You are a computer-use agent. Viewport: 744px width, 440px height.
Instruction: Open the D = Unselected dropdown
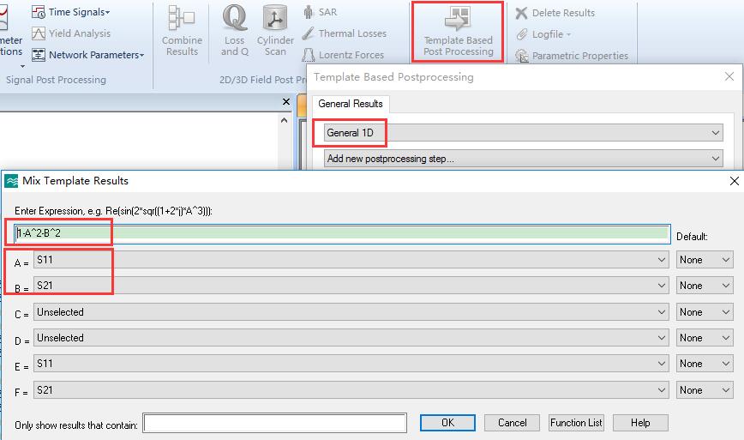(x=351, y=337)
